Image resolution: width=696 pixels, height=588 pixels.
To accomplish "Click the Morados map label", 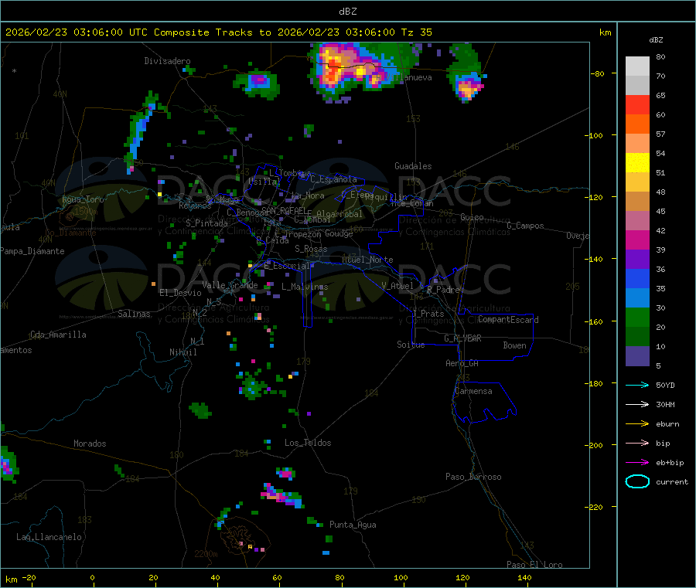I will [x=90, y=444].
